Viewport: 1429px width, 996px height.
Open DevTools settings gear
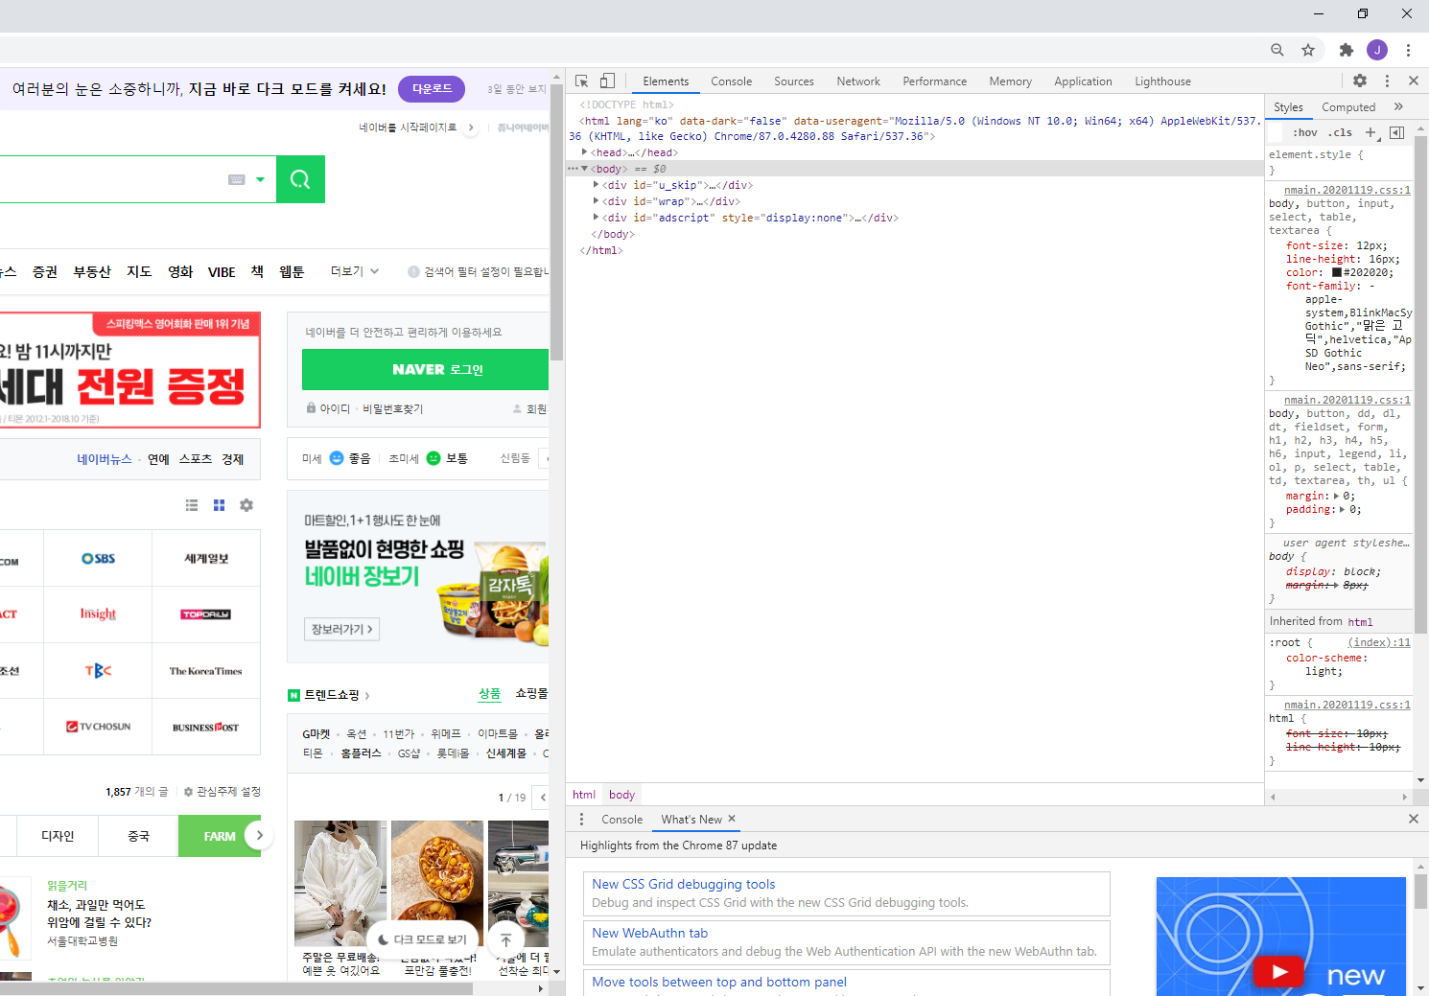pos(1360,81)
